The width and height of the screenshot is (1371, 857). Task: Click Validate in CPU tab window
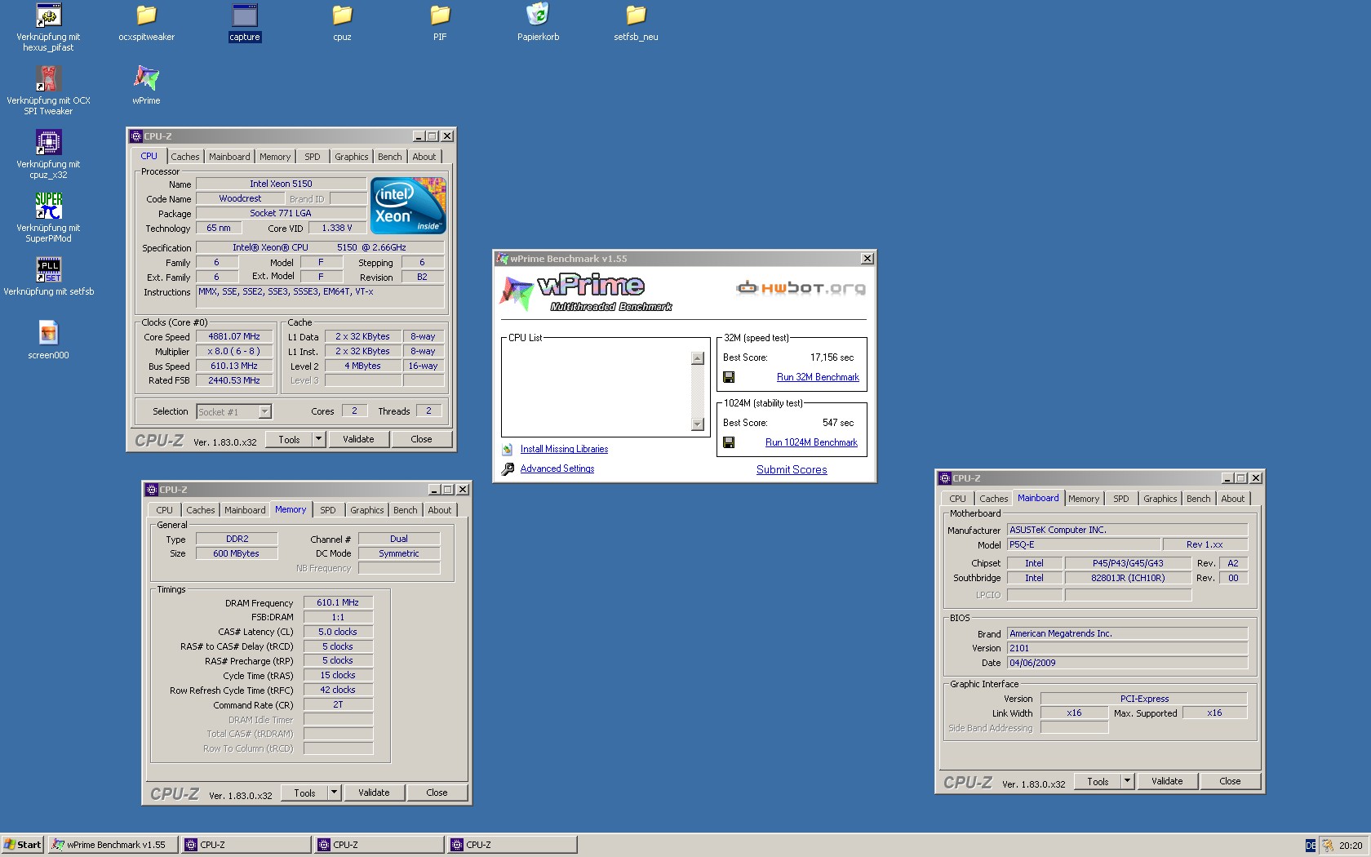358,439
